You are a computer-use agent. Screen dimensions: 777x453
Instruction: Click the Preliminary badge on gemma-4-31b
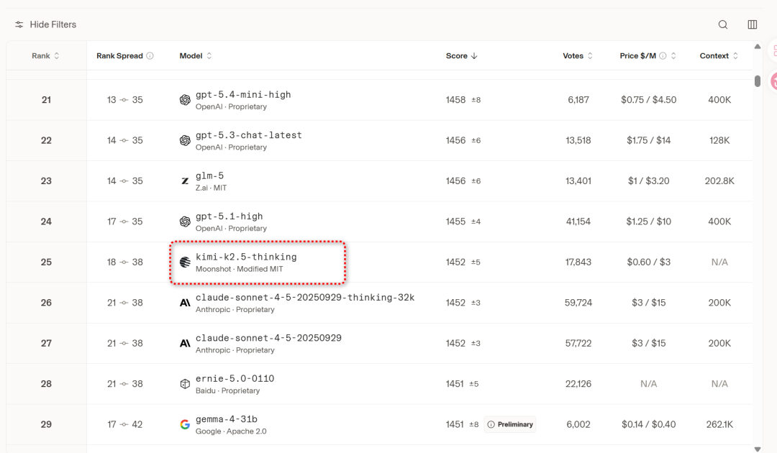click(x=510, y=424)
